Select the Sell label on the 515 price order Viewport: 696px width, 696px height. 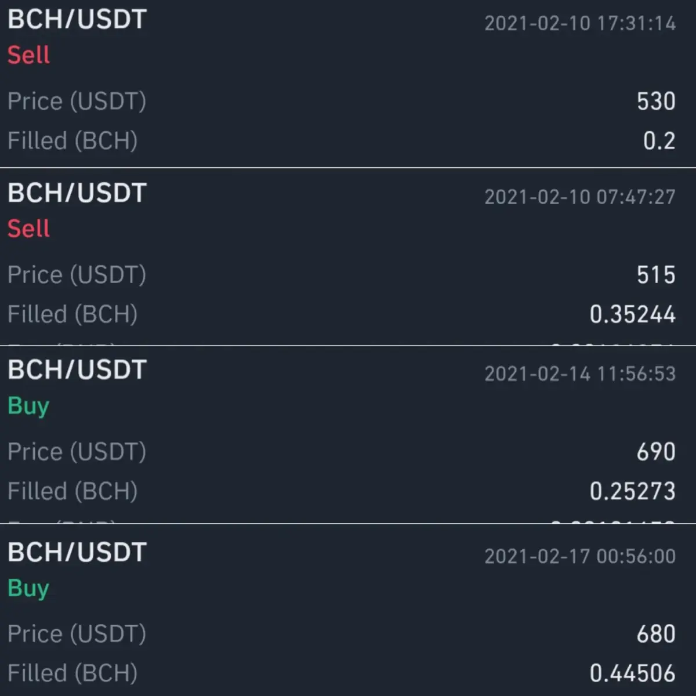tap(28, 229)
